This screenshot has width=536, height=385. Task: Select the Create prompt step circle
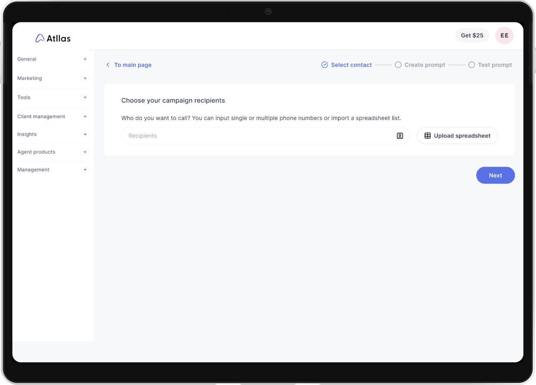pyautogui.click(x=398, y=65)
